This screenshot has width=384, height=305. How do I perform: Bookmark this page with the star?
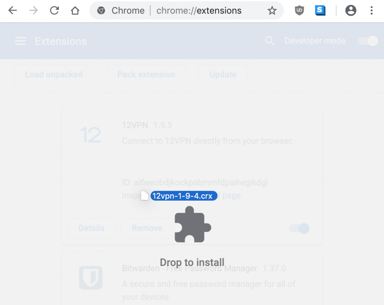coord(272,11)
